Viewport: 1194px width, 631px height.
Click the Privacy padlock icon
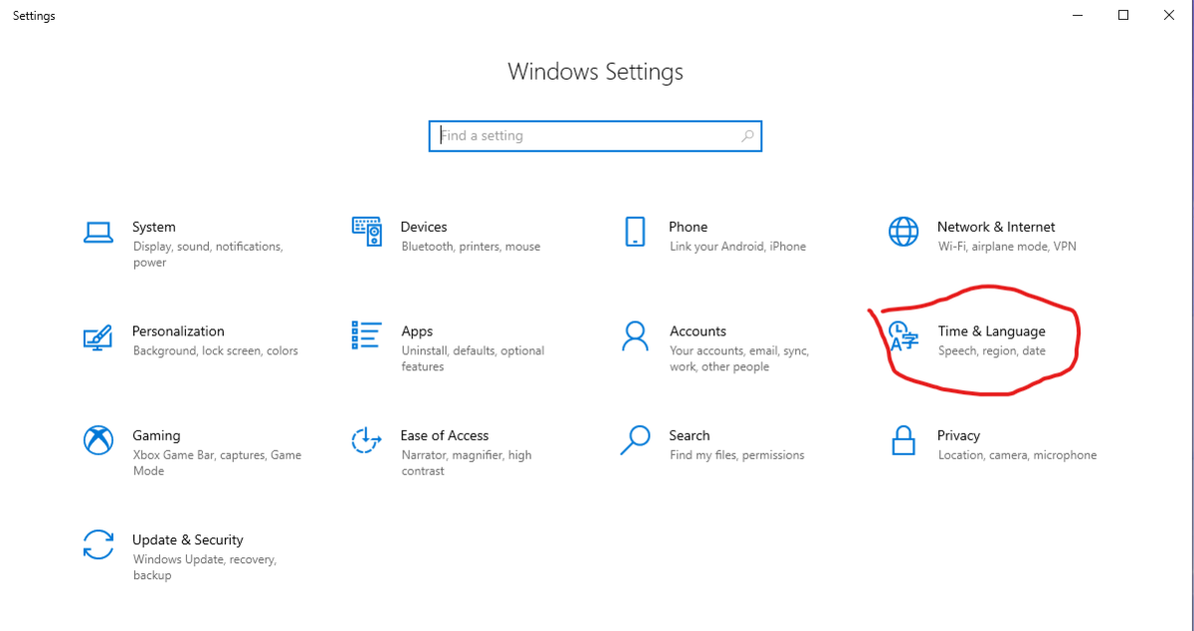(x=903, y=440)
